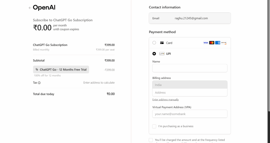Click the Address input field

pyautogui.click(x=190, y=93)
